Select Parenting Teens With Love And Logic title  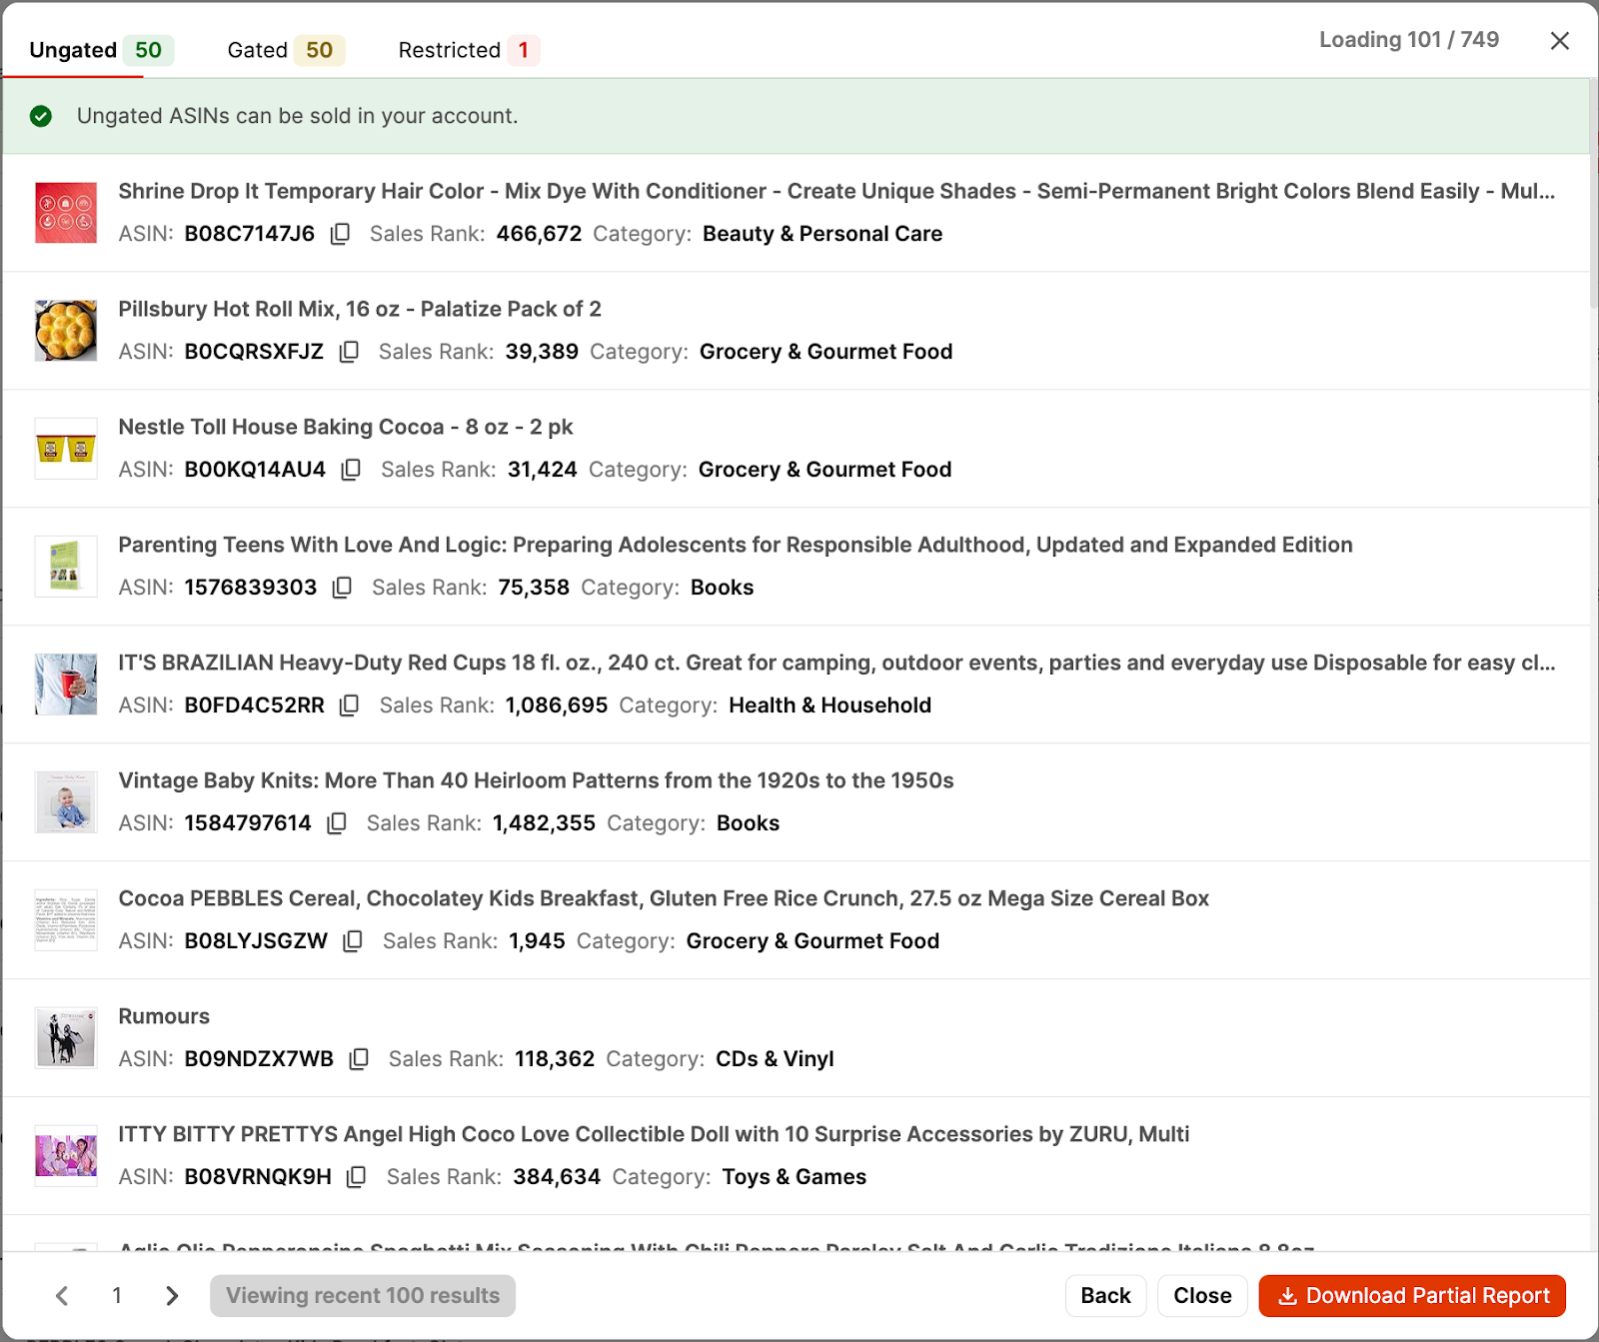[x=736, y=546]
